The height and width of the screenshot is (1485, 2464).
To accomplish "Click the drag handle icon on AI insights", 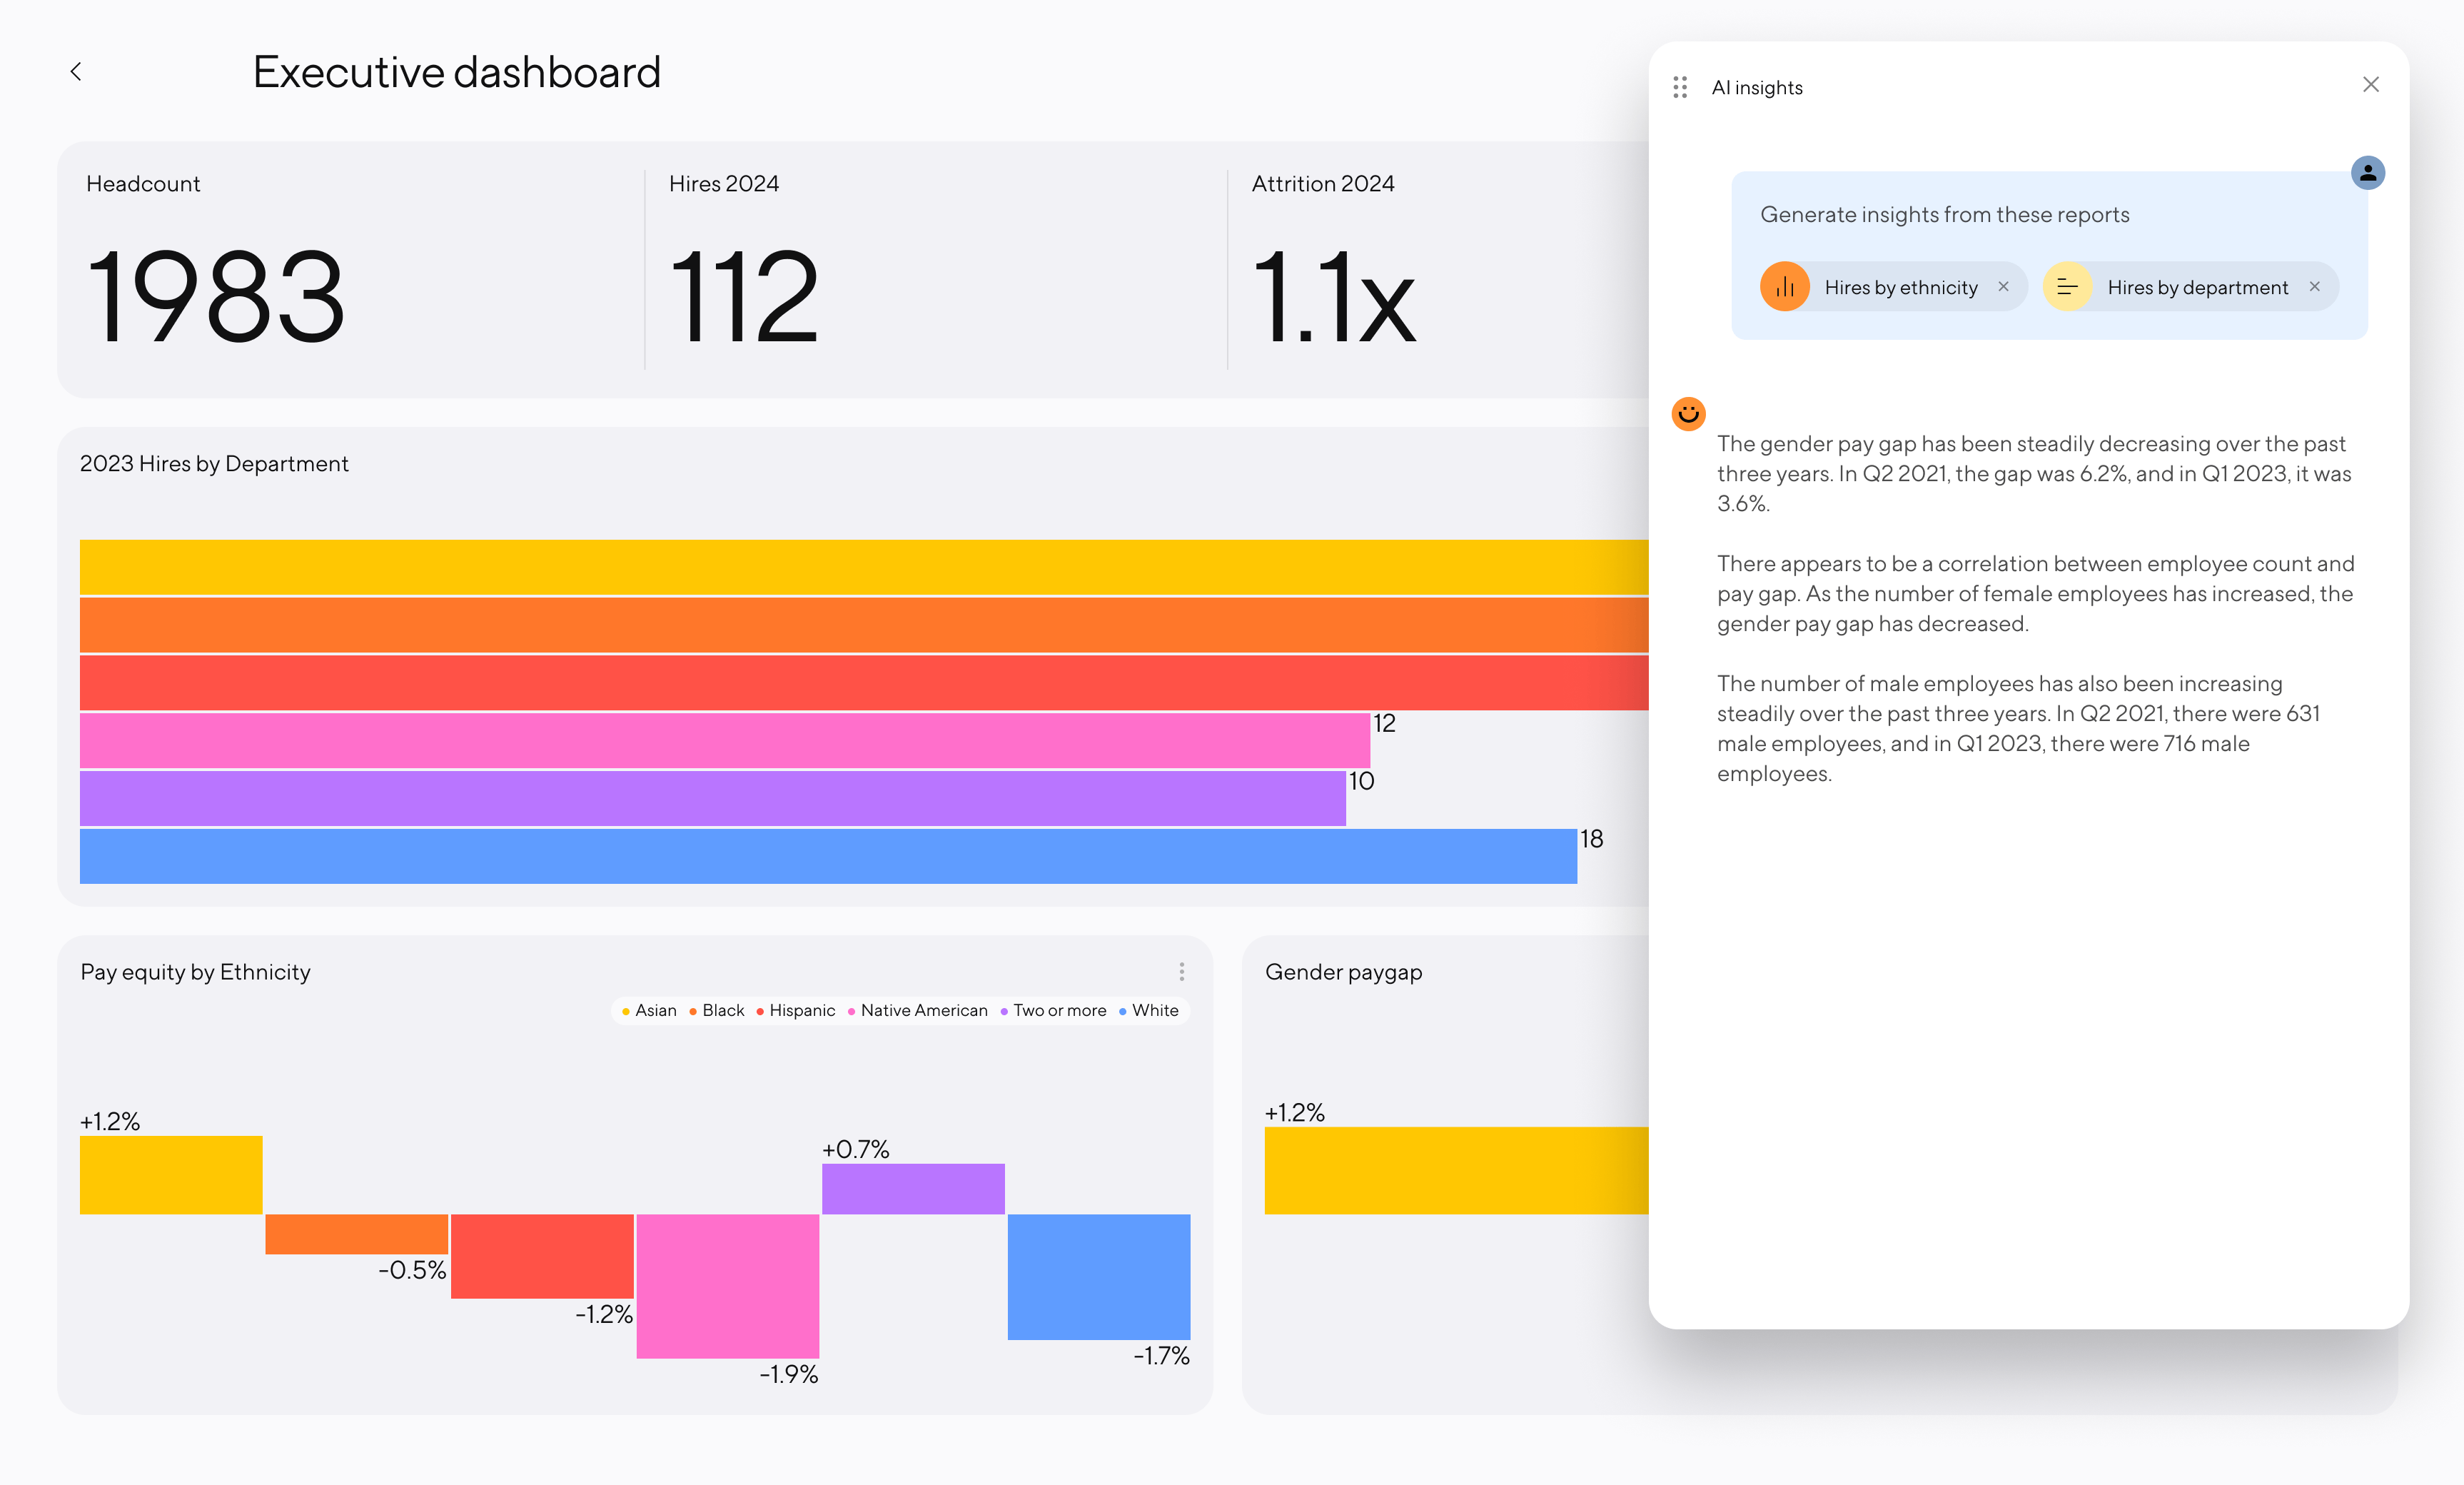I will point(1682,84).
